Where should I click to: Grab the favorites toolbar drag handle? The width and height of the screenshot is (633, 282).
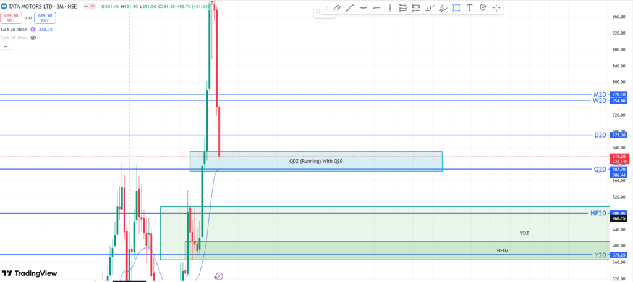pos(325,7)
